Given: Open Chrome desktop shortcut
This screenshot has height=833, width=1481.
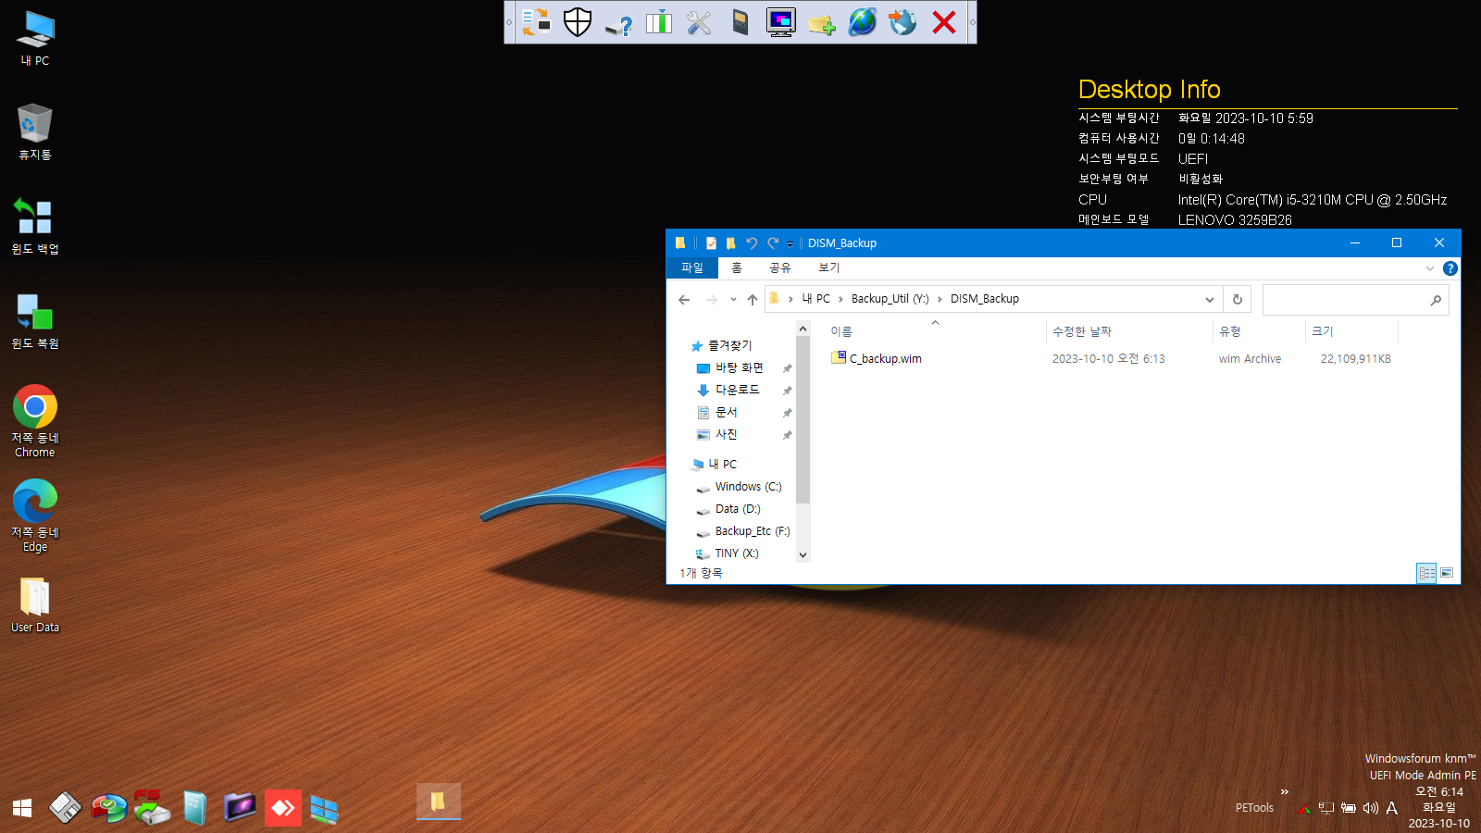Looking at the screenshot, I should [35, 421].
